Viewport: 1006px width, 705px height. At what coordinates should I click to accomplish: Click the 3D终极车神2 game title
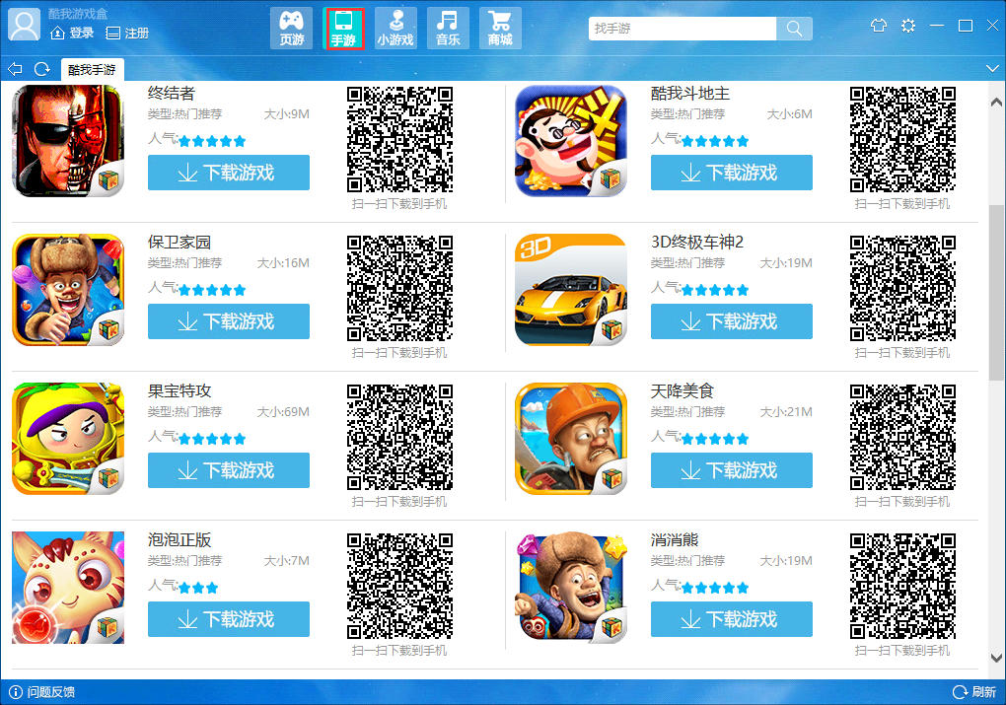pos(697,242)
